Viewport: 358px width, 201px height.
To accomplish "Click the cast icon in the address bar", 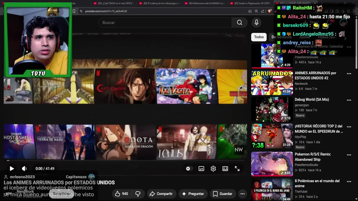I will (250, 11).
